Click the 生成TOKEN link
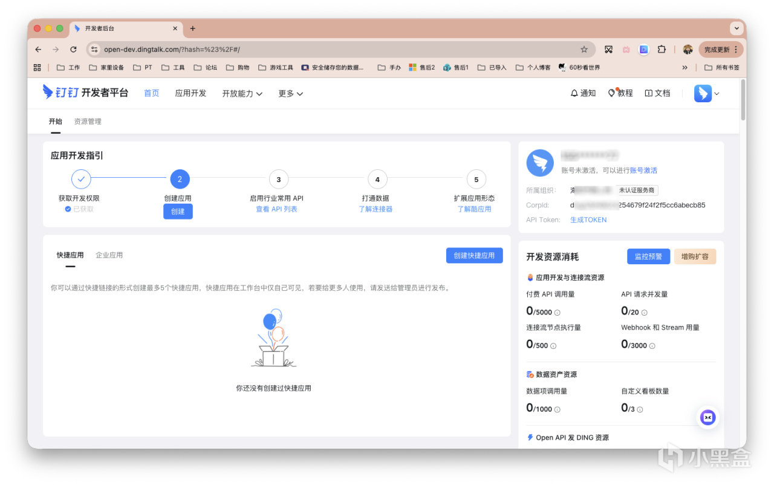Image resolution: width=774 pixels, height=485 pixels. pyautogui.click(x=588, y=220)
